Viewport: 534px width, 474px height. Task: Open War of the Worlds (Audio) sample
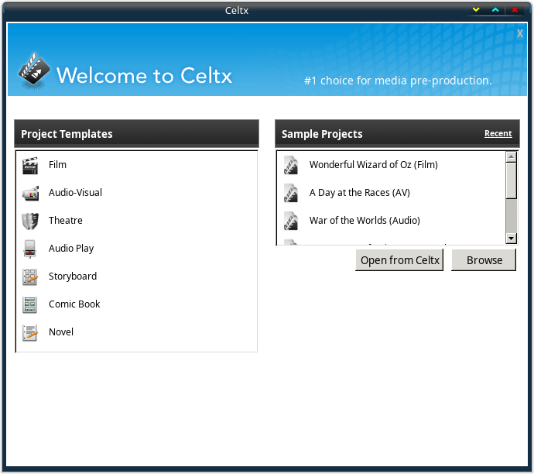point(365,221)
